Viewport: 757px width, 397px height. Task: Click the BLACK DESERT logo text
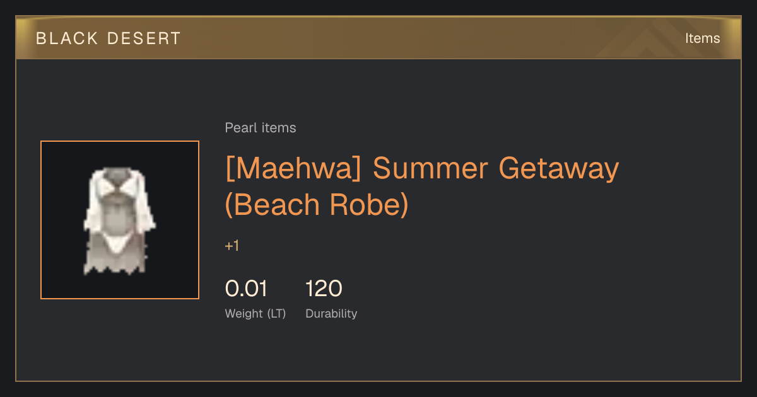click(x=109, y=38)
